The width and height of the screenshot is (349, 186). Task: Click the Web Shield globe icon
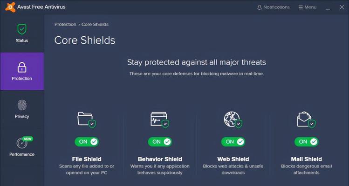[x=233, y=120]
